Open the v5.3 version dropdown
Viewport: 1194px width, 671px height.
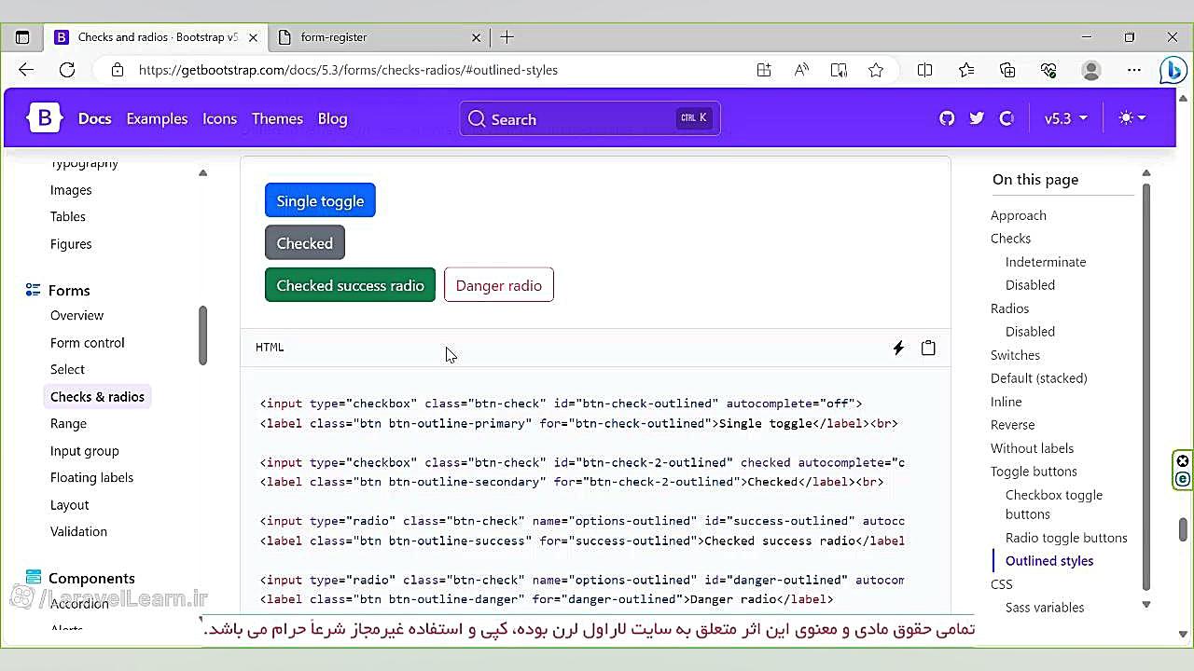(1065, 118)
